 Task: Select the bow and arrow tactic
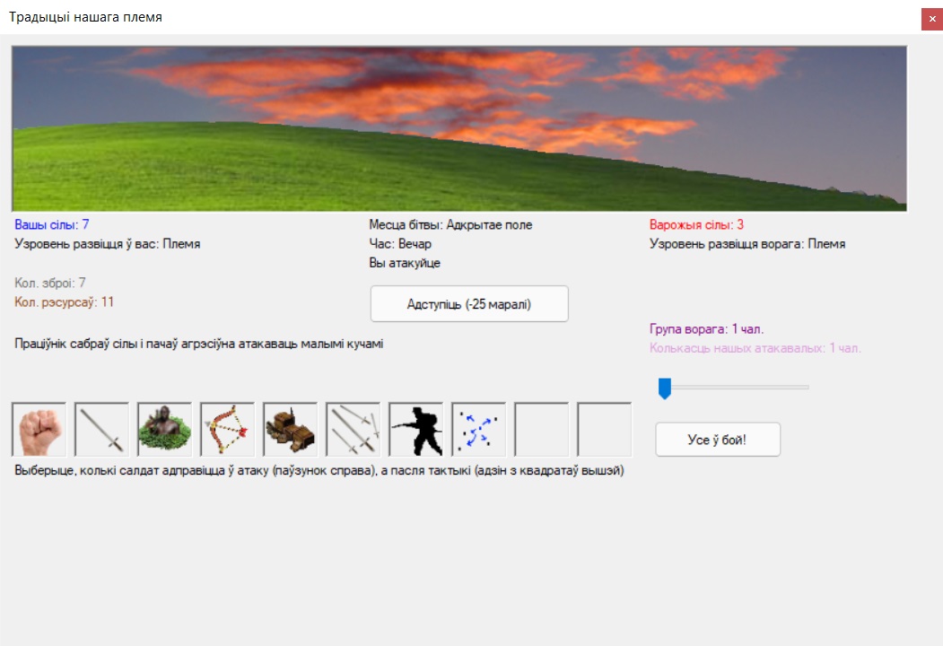(227, 430)
